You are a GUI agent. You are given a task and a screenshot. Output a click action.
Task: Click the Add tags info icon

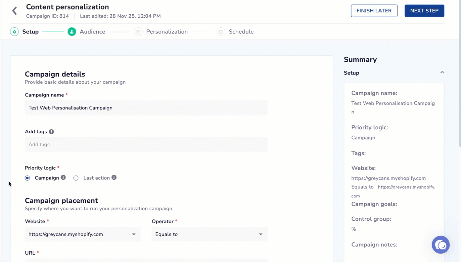pyautogui.click(x=52, y=132)
